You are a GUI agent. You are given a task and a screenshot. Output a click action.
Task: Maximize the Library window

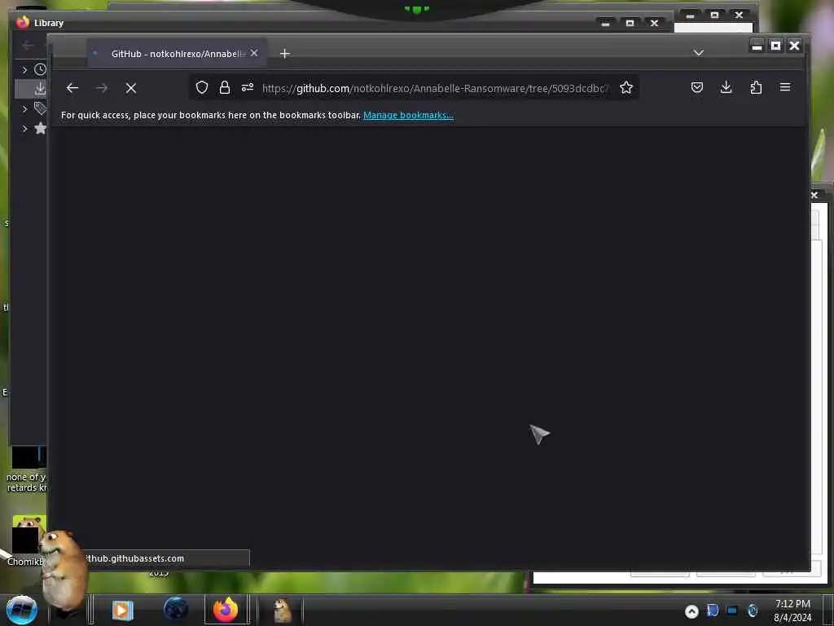click(630, 23)
